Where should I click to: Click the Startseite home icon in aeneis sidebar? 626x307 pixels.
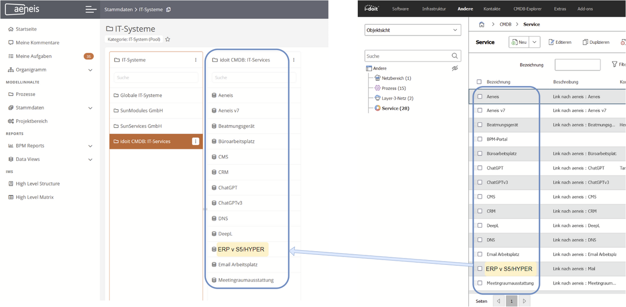pyautogui.click(x=11, y=29)
